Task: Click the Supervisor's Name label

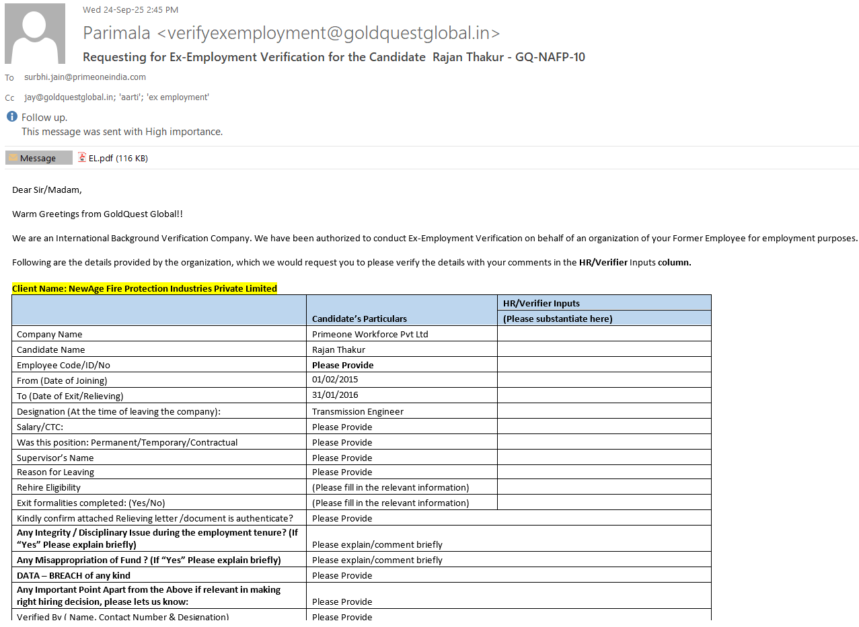Action: pyautogui.click(x=55, y=458)
